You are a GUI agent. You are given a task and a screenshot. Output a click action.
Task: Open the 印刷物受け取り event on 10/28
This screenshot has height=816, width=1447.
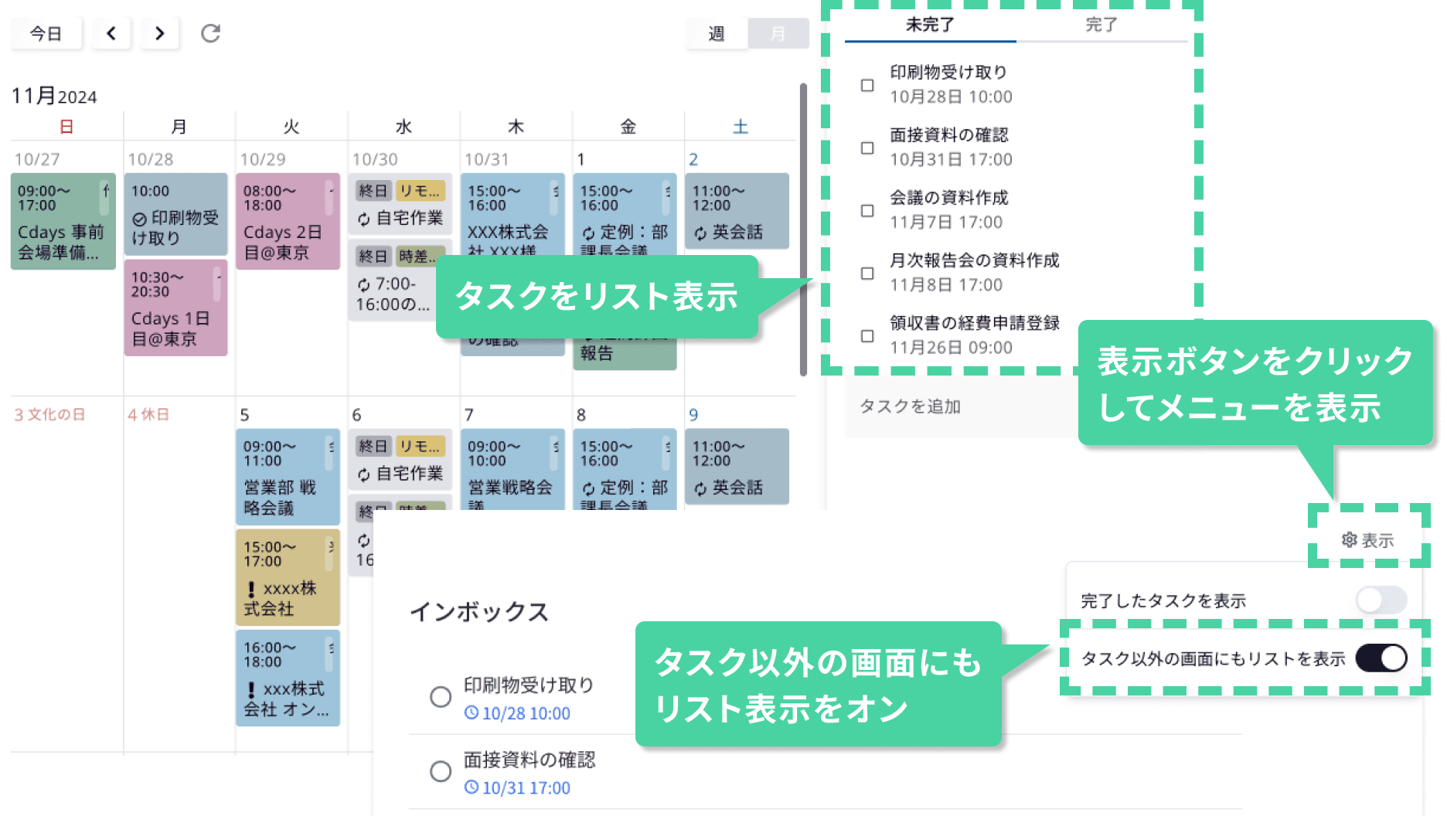point(175,214)
